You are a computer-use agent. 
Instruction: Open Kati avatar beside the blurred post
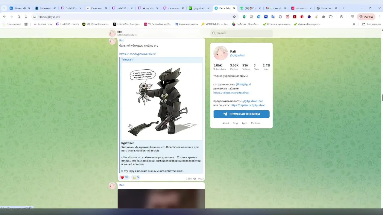coord(112,186)
